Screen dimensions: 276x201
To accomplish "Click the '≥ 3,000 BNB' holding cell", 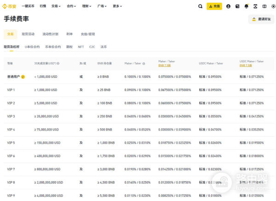I will [106, 169].
